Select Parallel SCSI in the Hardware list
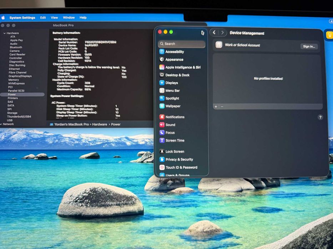333x249 pixels. point(16,91)
